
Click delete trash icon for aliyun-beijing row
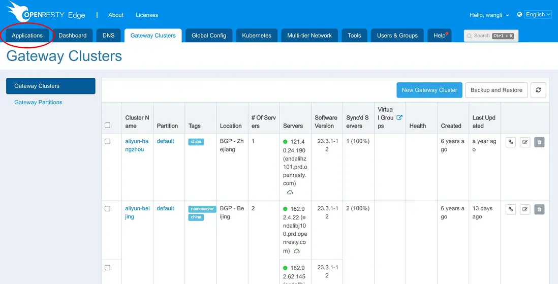click(x=539, y=209)
